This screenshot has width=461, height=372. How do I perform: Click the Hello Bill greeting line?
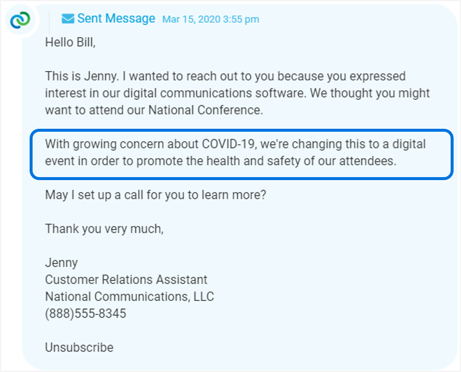(70, 42)
